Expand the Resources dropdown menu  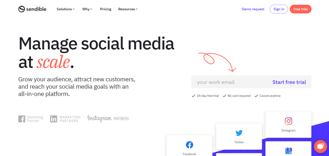[128, 9]
